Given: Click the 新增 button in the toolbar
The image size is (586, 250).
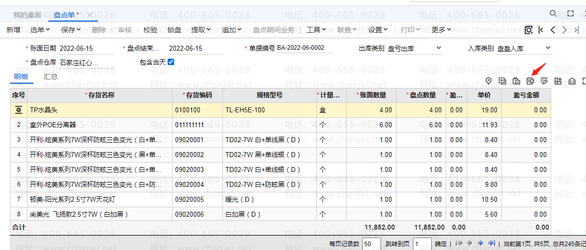Looking at the screenshot, I should coord(13,30).
